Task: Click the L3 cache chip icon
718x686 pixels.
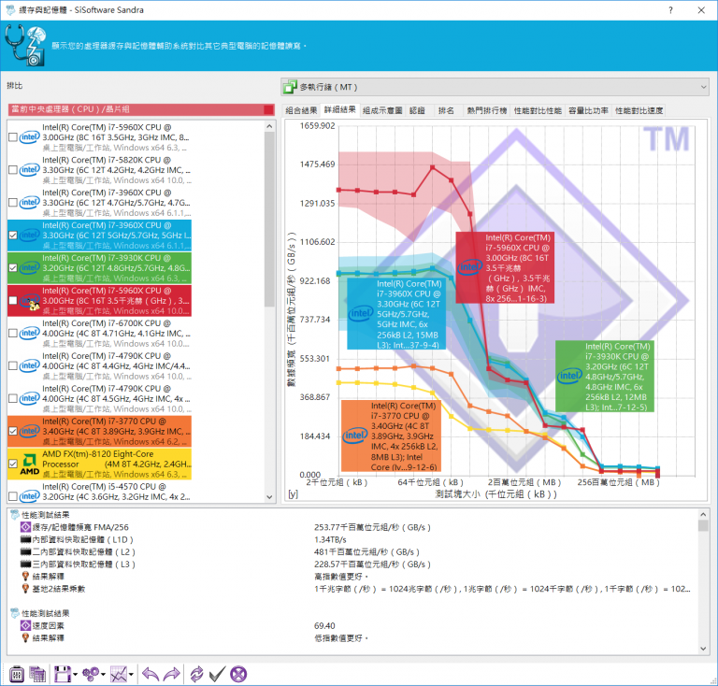Action: [25, 565]
